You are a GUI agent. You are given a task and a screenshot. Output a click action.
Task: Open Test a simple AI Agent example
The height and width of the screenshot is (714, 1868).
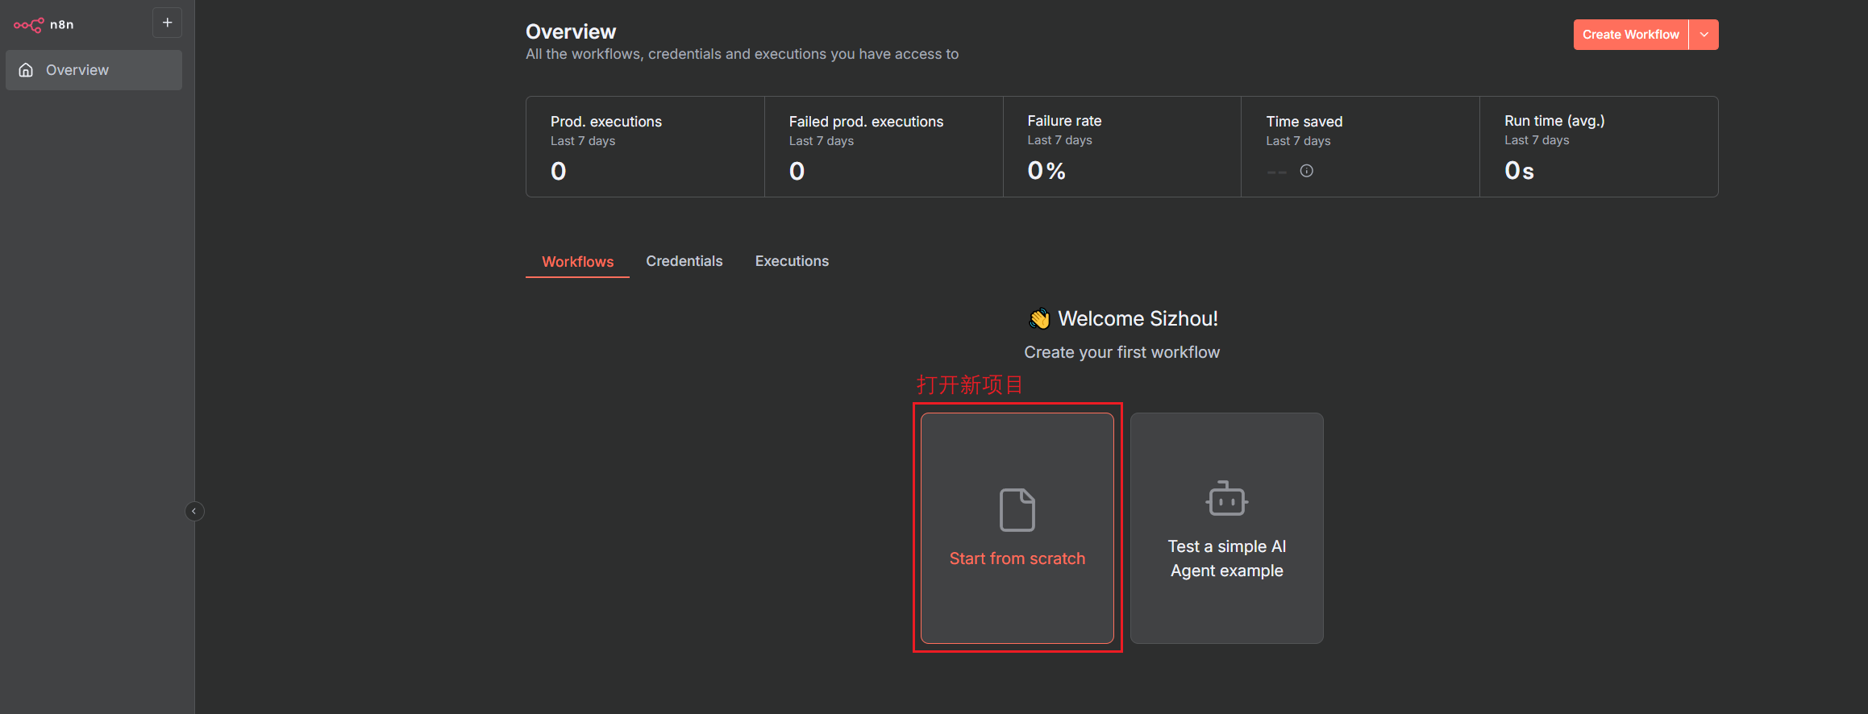coord(1226,558)
